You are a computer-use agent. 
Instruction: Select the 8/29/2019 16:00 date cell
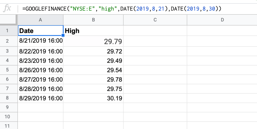point(40,98)
